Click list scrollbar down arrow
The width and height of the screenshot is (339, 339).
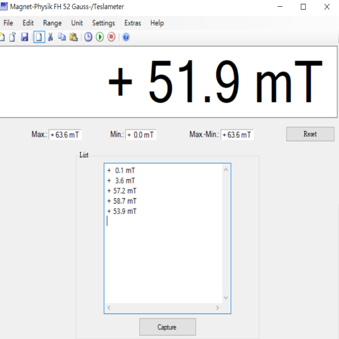coord(226,297)
